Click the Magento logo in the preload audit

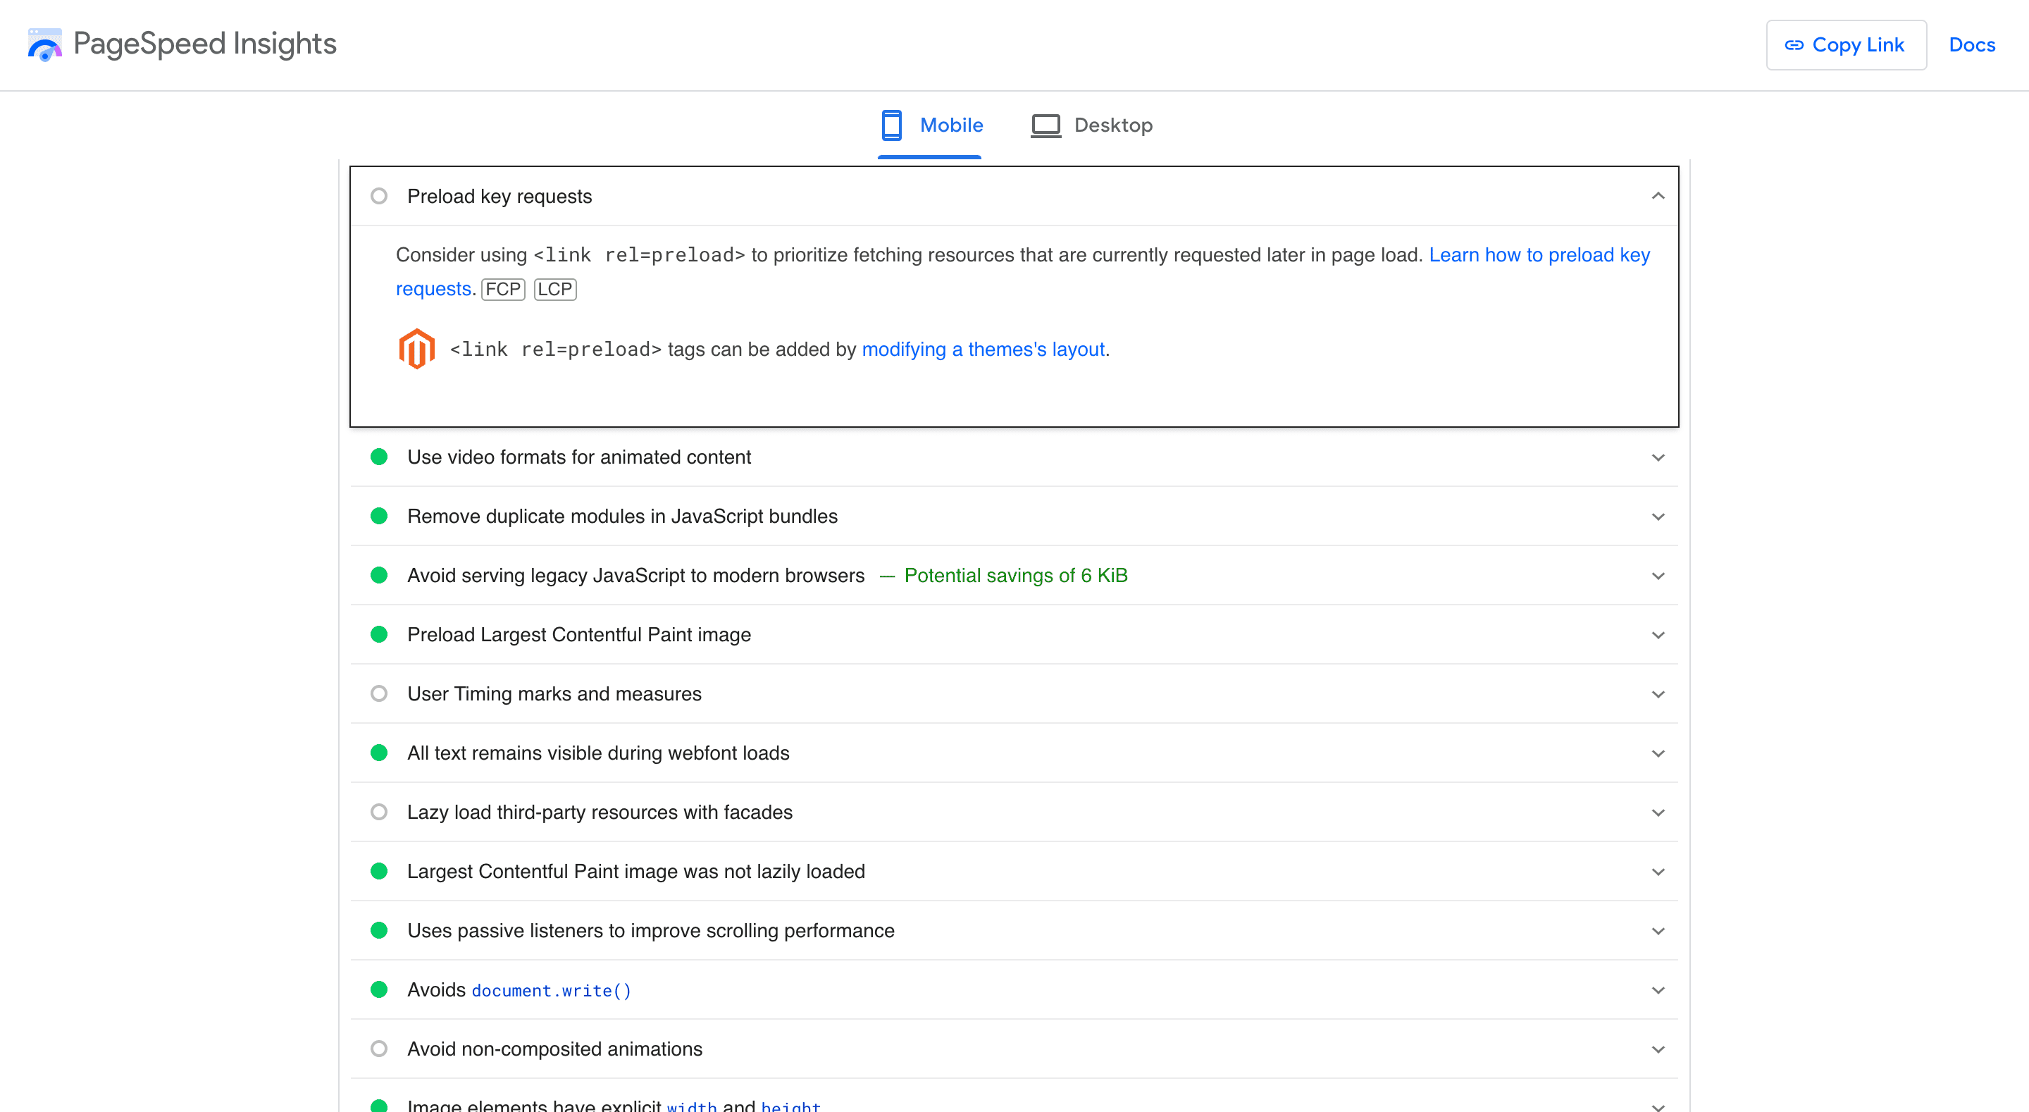(x=416, y=347)
